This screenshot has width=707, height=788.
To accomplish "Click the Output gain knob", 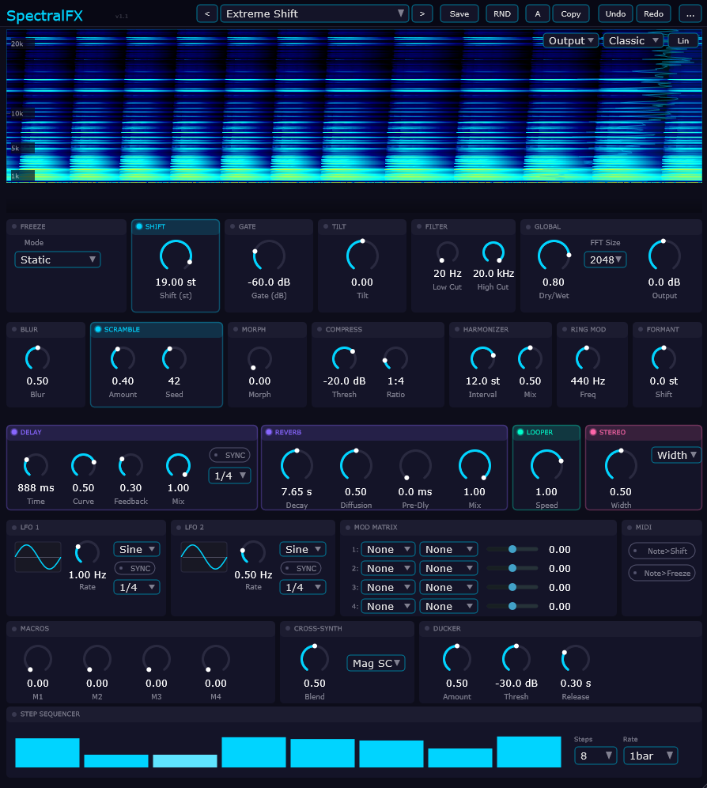I will [x=664, y=256].
